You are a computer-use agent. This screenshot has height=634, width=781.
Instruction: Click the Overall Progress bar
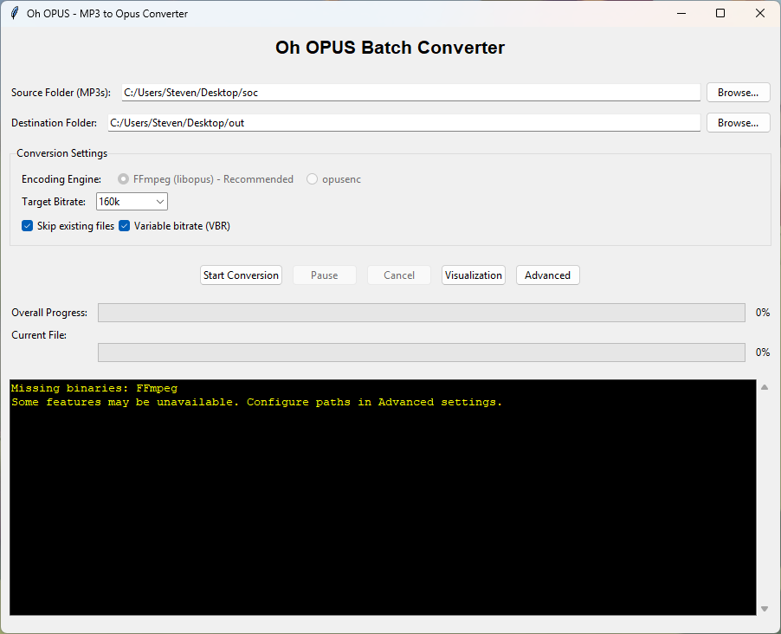[x=422, y=313]
